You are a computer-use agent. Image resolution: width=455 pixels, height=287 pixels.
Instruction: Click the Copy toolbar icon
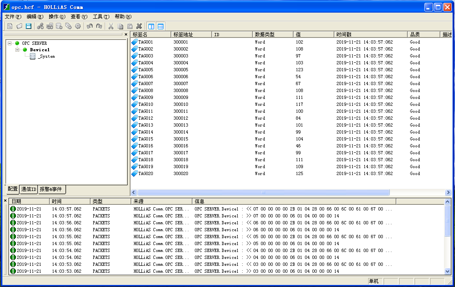120,26
